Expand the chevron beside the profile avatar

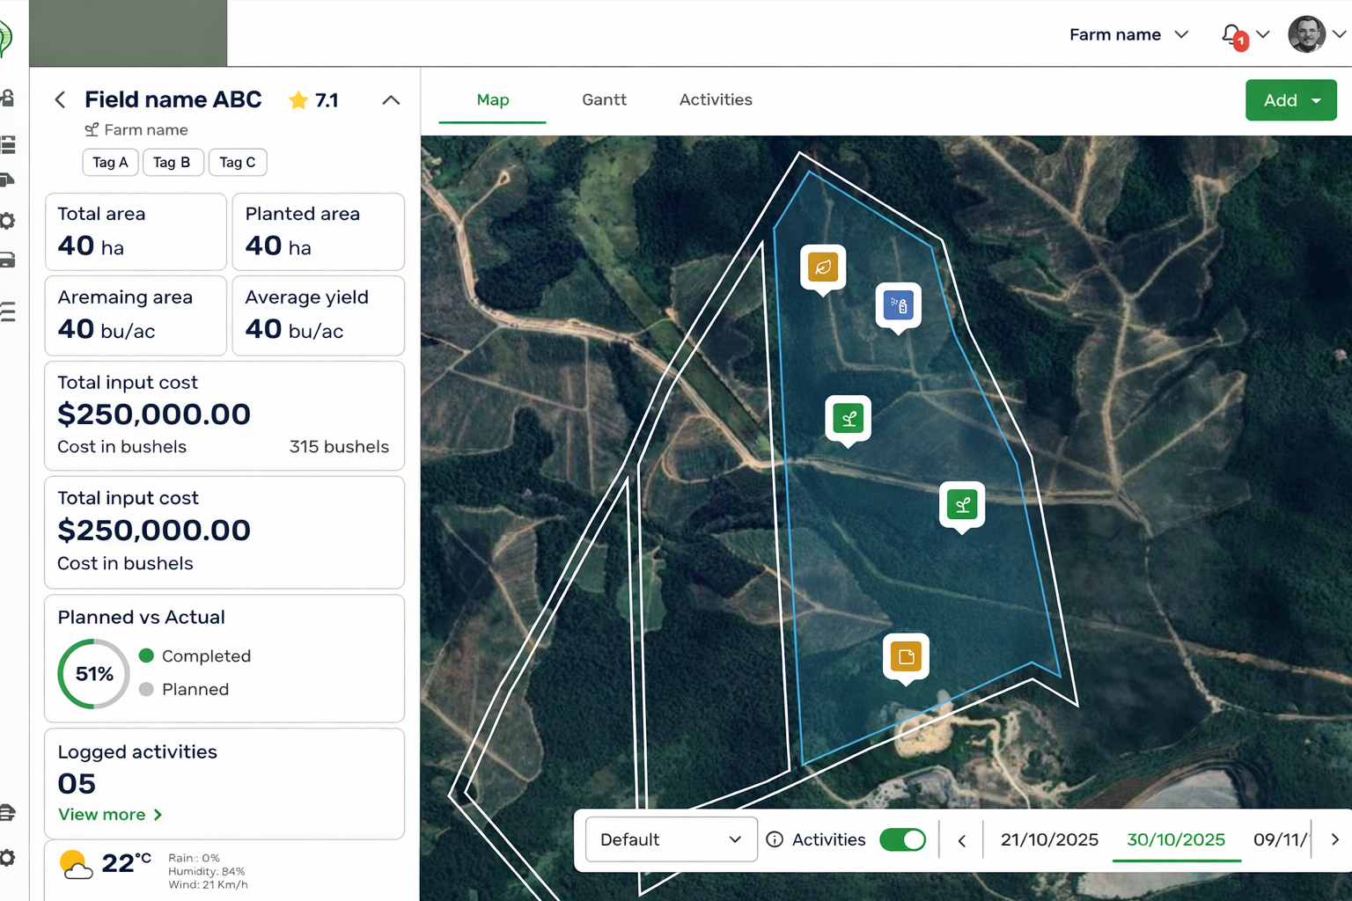1339,34
